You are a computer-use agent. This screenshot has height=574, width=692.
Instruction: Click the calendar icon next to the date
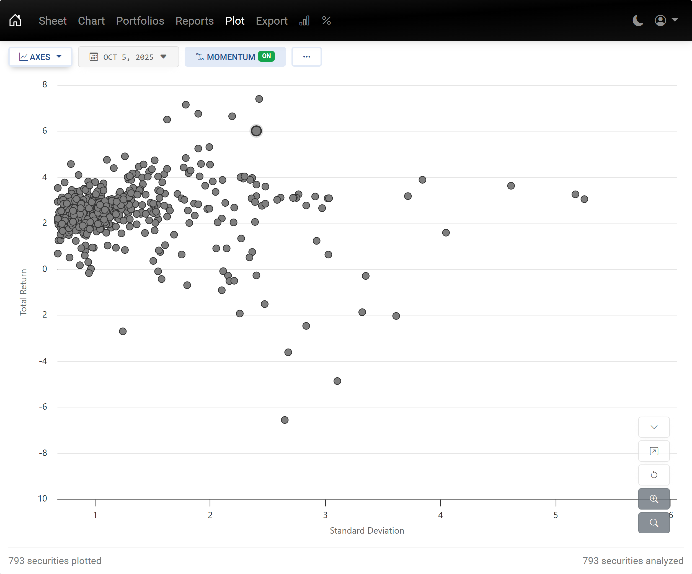pos(94,57)
